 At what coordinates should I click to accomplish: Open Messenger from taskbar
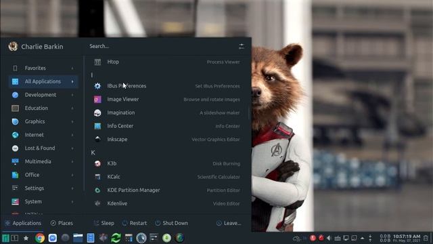click(x=53, y=238)
